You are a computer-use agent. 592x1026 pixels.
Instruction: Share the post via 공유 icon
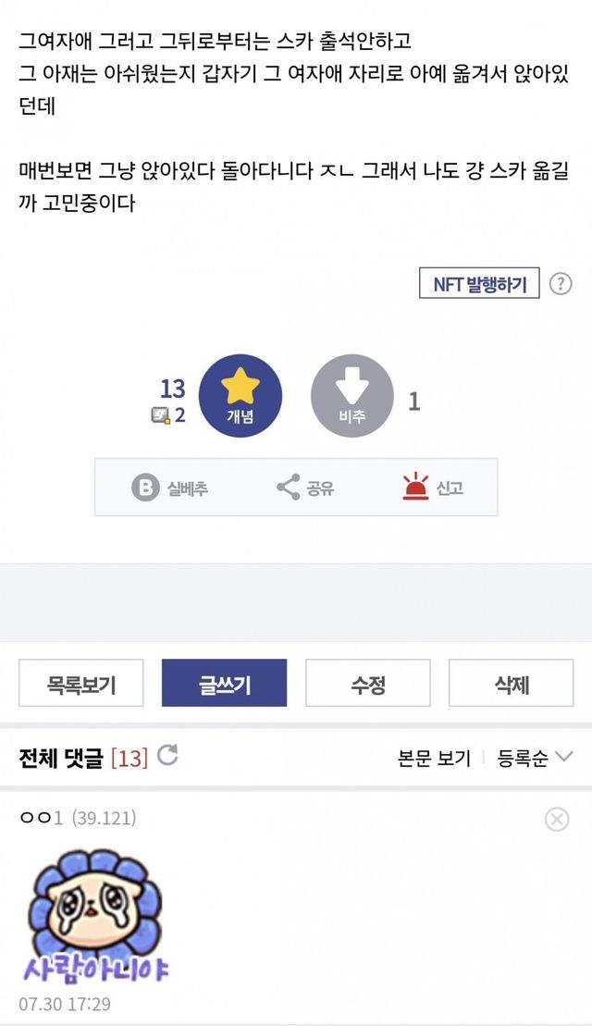coord(288,488)
